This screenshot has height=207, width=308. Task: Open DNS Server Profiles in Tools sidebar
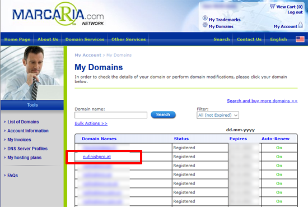[27, 149]
